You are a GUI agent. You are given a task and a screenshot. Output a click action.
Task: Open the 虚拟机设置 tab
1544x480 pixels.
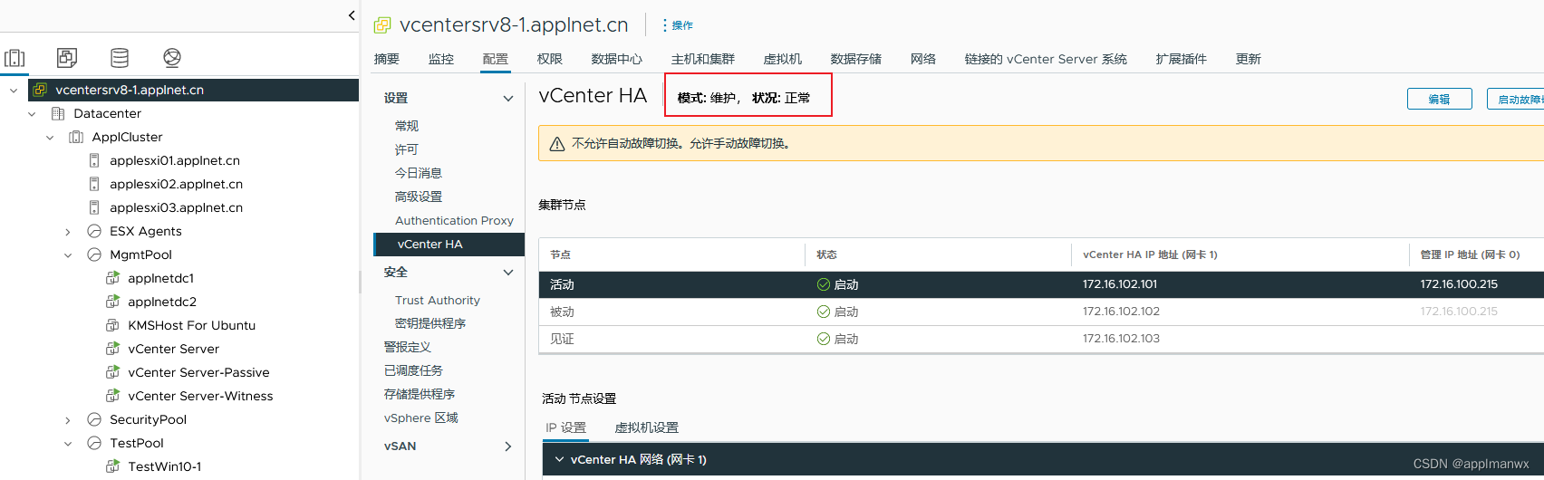click(647, 427)
